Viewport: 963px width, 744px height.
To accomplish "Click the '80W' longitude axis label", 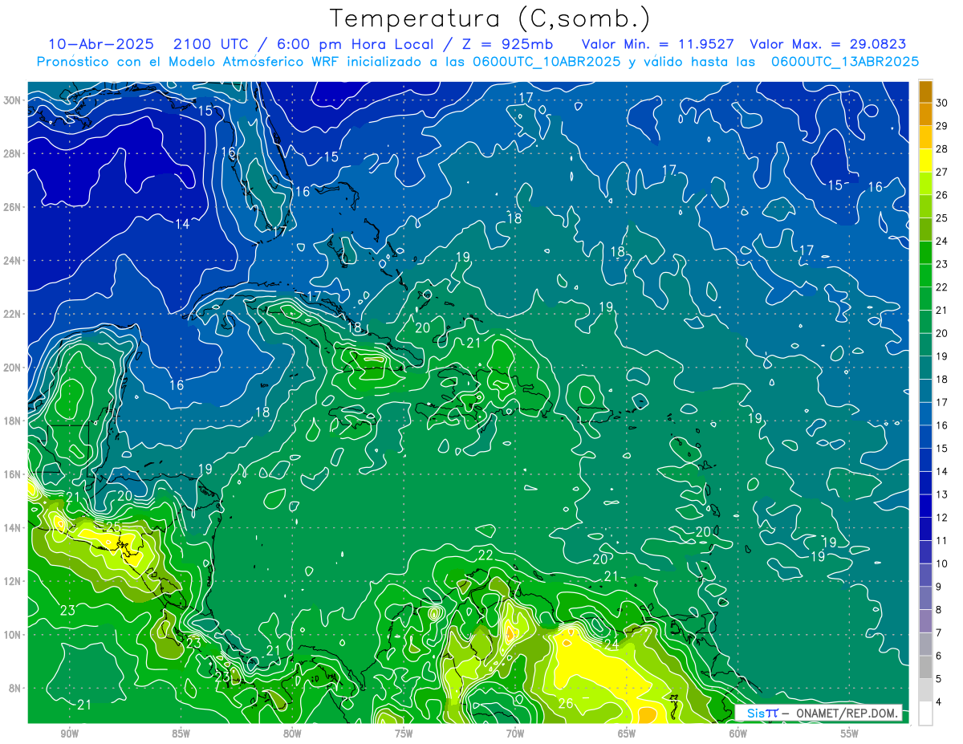I will (x=292, y=733).
